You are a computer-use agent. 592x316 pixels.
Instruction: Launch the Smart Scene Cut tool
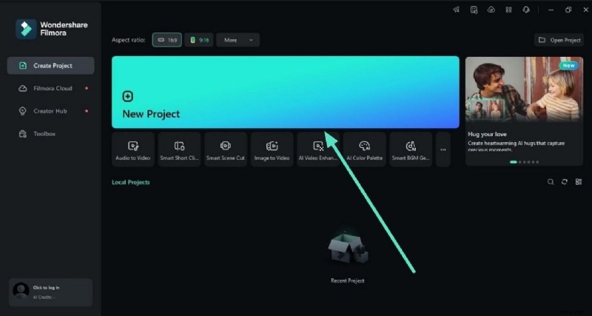click(226, 149)
